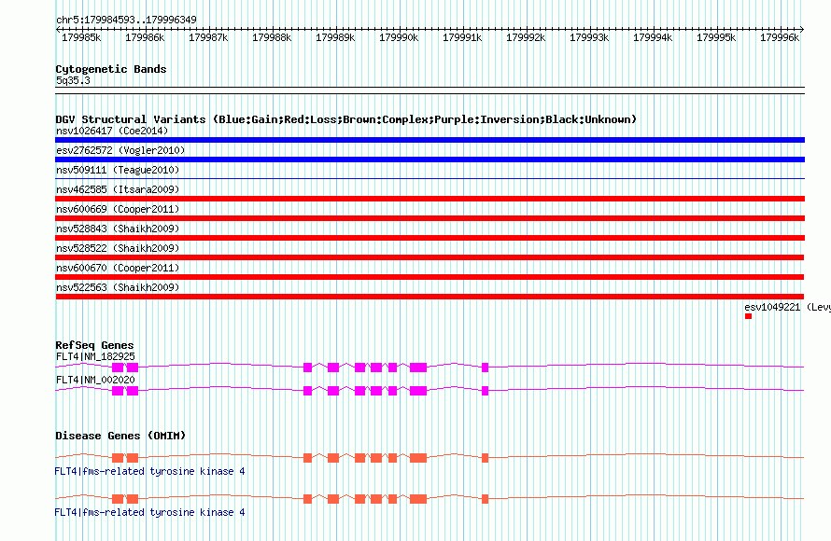Image resolution: width=831 pixels, height=541 pixels.
Task: Click the 179985k ruler tick label
Action: pyautogui.click(x=81, y=37)
